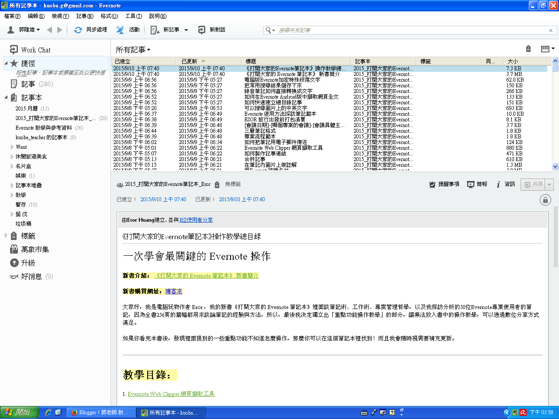This screenshot has height=419, width=559.
Task: Start a 新對話 new chat
Action: coord(212,30)
